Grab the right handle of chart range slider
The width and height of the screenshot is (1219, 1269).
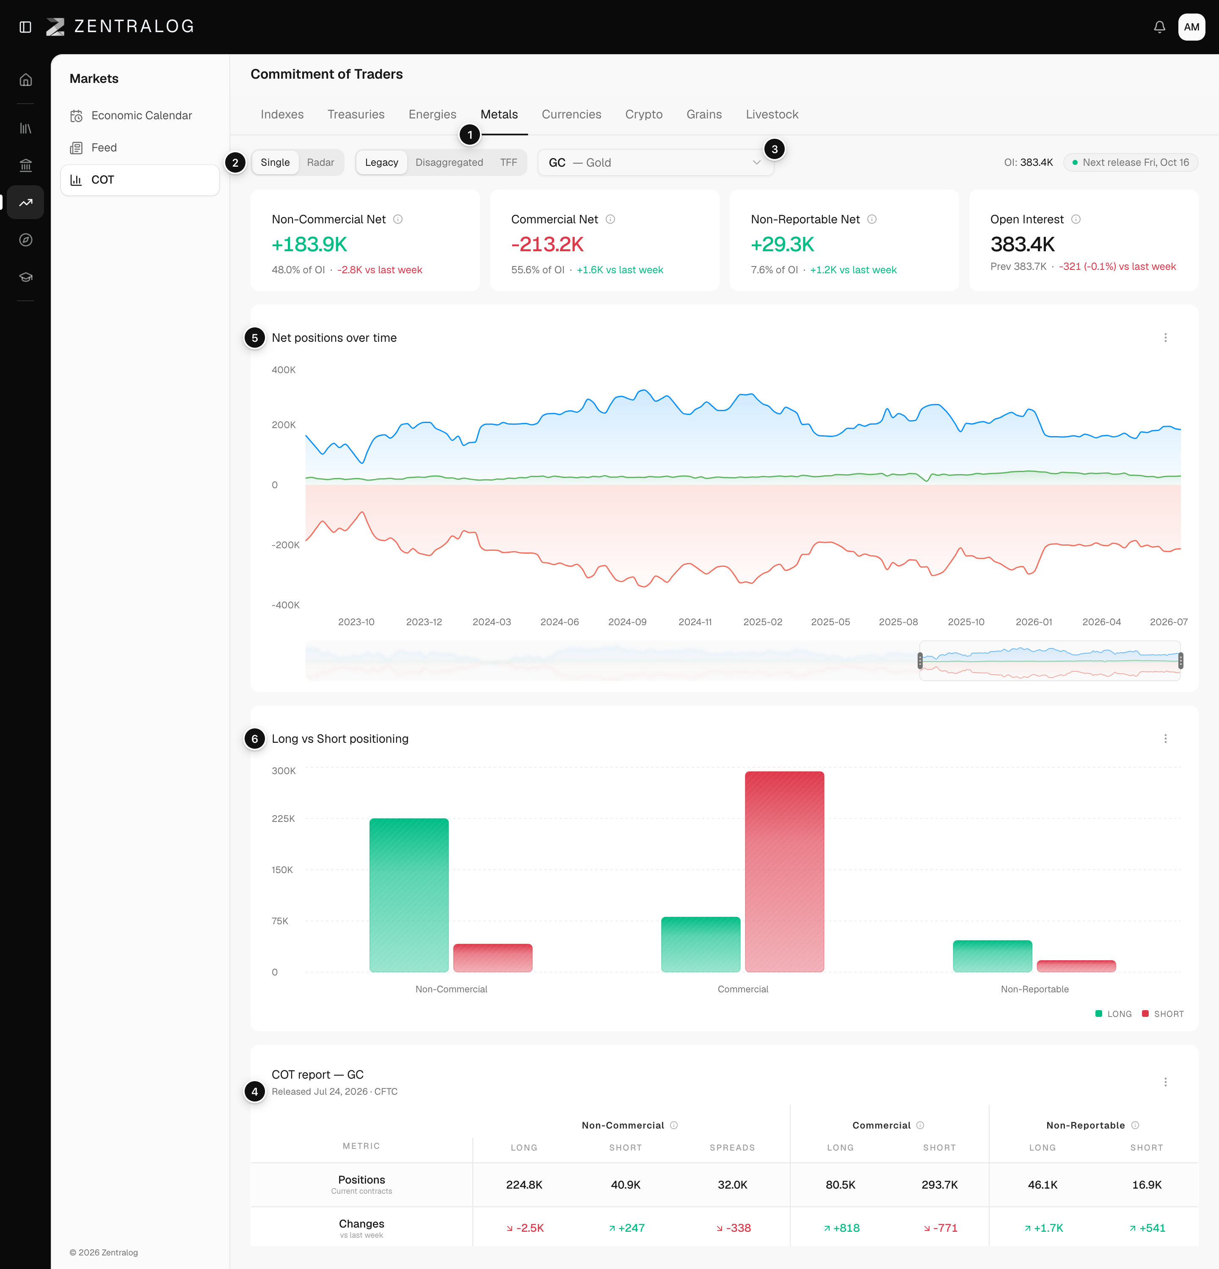(1180, 660)
